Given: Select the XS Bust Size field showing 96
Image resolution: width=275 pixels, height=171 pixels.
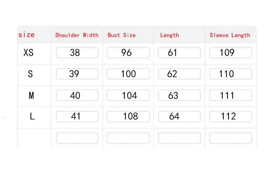Looking at the screenshot, I should pos(128,53).
